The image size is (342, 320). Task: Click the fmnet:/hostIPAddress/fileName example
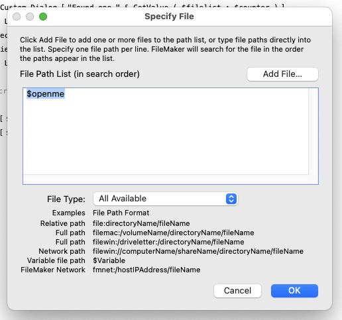coord(146,270)
